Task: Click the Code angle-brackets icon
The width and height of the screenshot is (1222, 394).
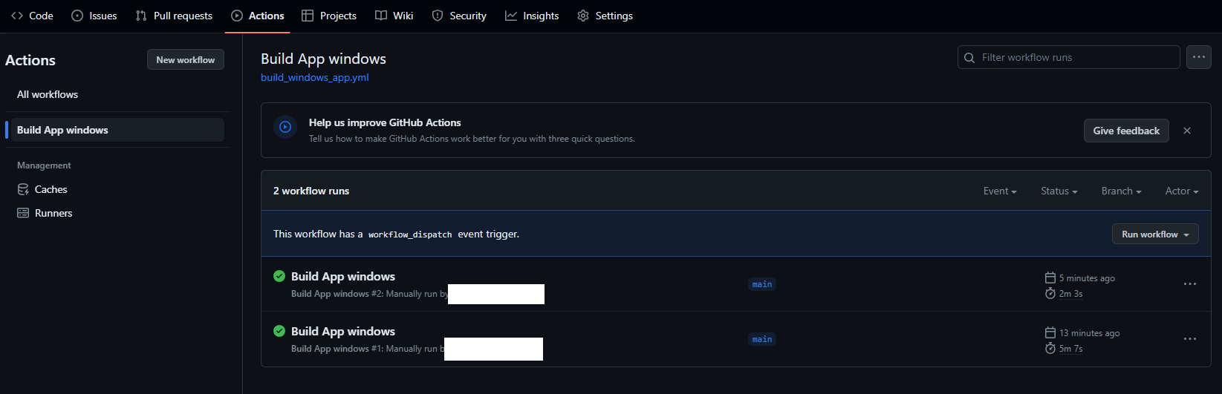Action: pyautogui.click(x=17, y=16)
